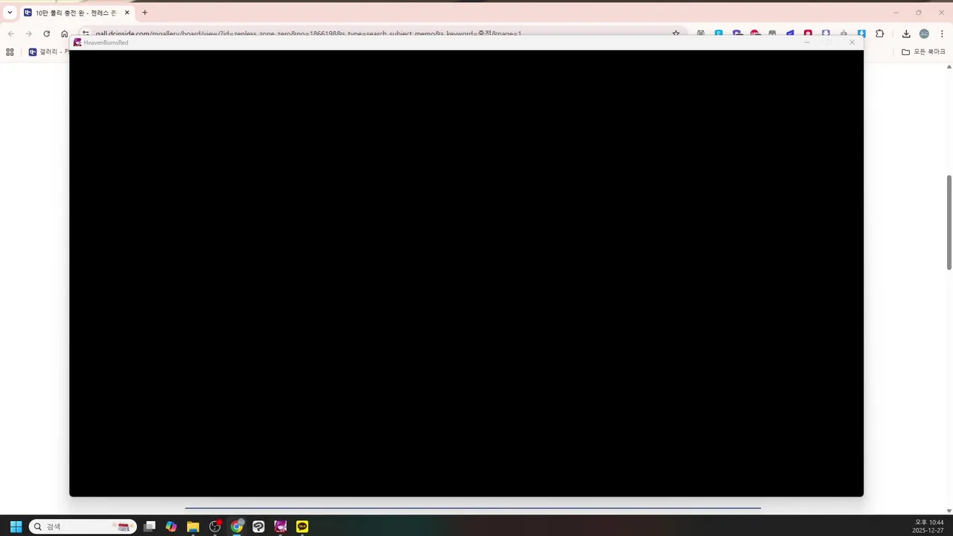Open the Chrome apps grid shortcut
This screenshot has height=536, width=953.
[x=10, y=52]
